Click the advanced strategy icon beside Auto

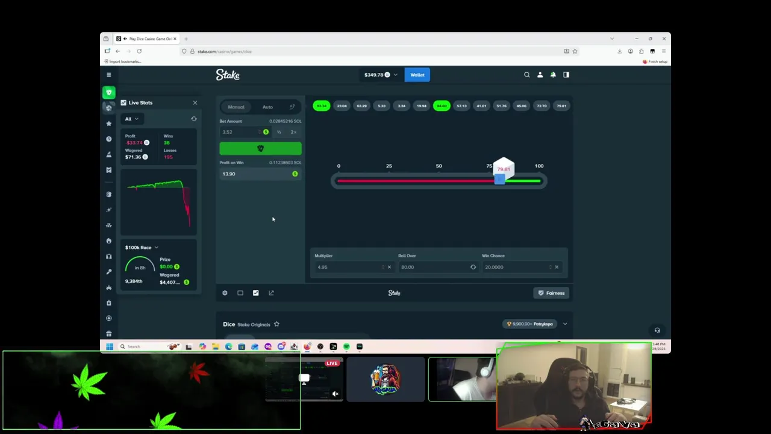click(292, 107)
